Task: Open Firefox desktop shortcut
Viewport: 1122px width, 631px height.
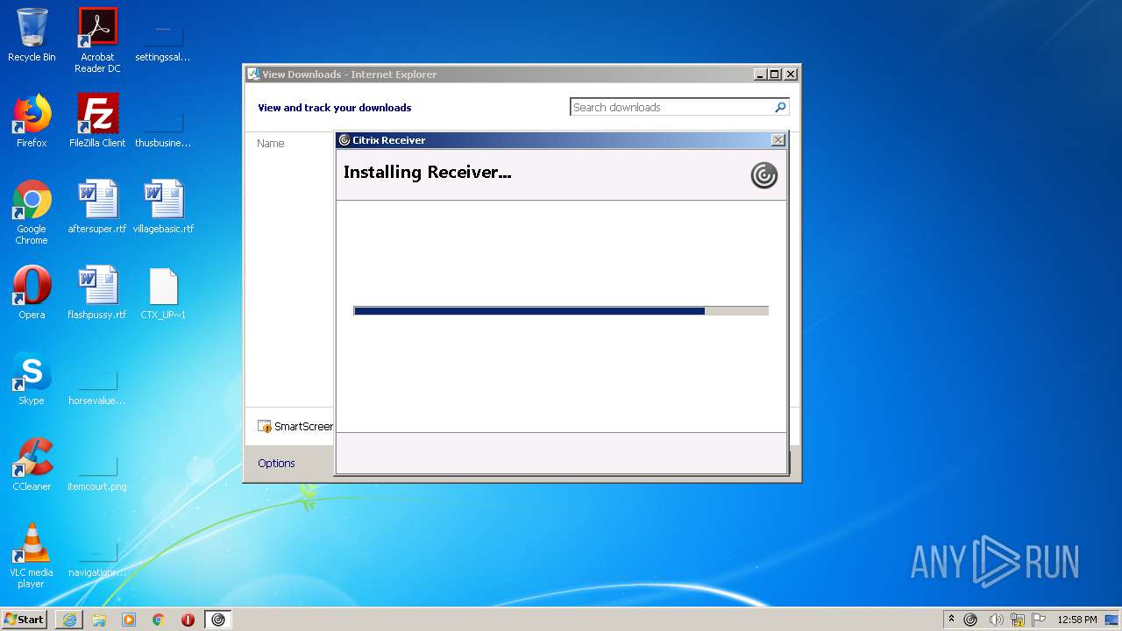Action: (x=32, y=121)
